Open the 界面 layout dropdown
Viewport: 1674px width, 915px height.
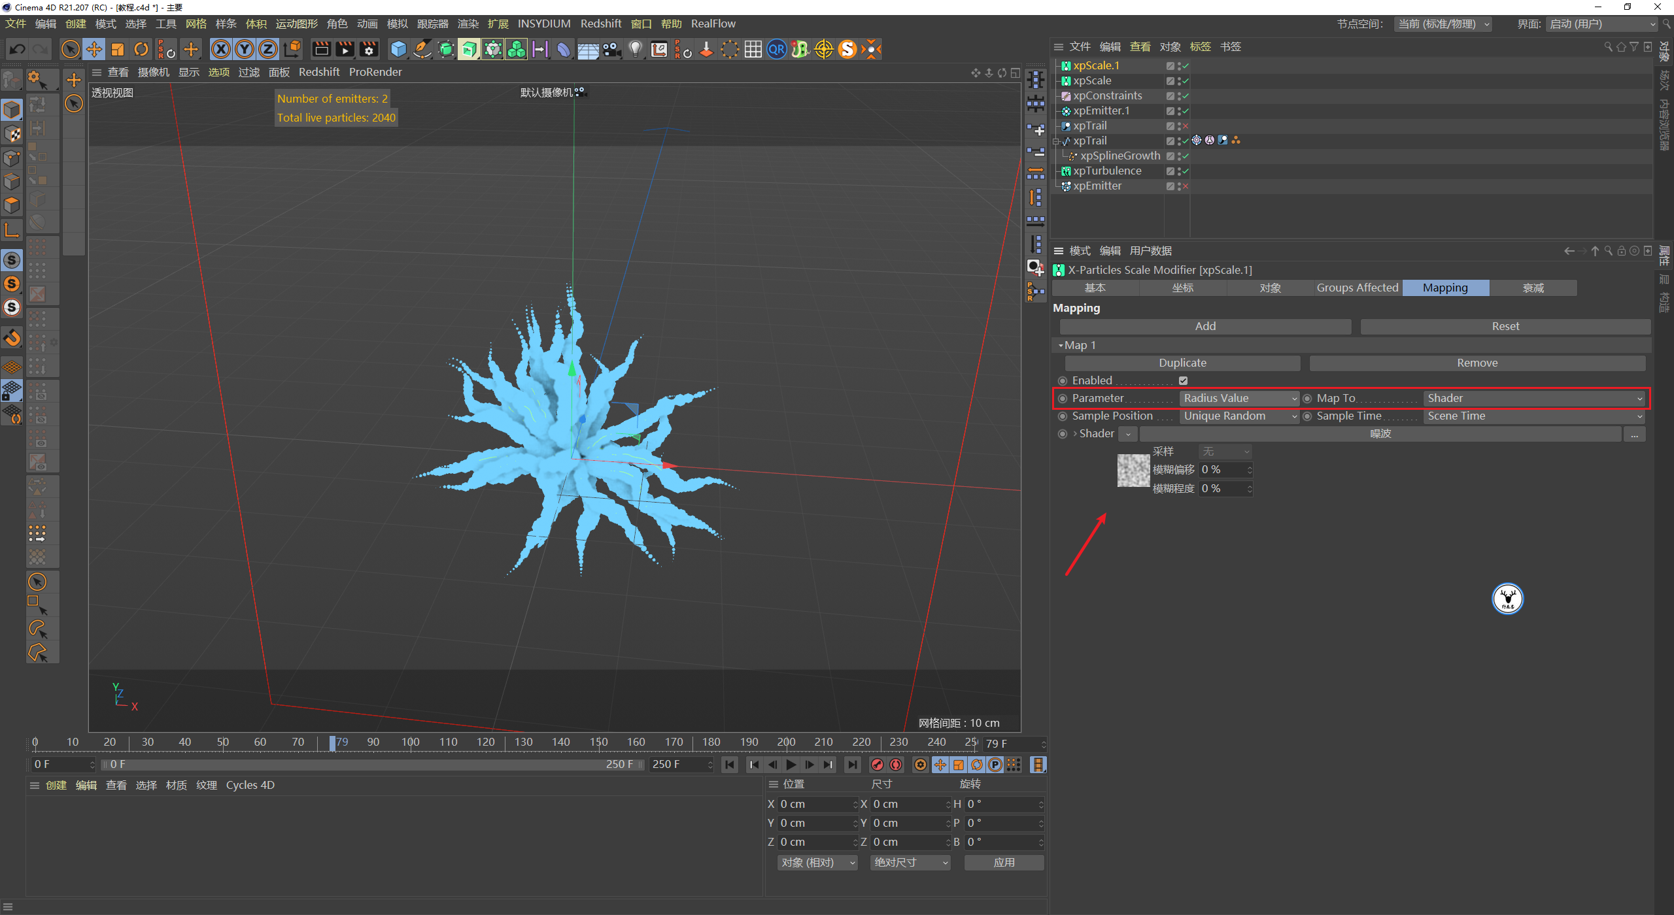[x=1601, y=24]
